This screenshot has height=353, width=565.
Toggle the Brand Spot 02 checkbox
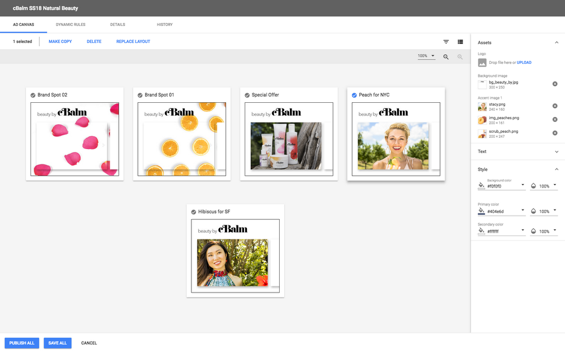coord(33,95)
